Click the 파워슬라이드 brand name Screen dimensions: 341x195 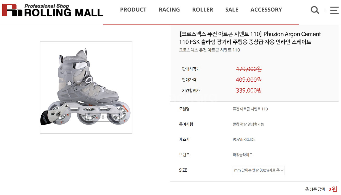pos(242,155)
